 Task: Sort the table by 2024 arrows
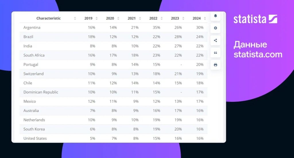(x=205, y=18)
